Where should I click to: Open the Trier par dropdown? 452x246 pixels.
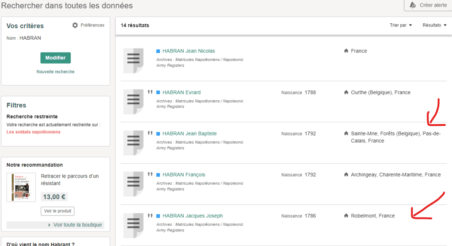pyautogui.click(x=401, y=25)
